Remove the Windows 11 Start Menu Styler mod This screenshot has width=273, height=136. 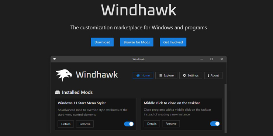point(85,124)
